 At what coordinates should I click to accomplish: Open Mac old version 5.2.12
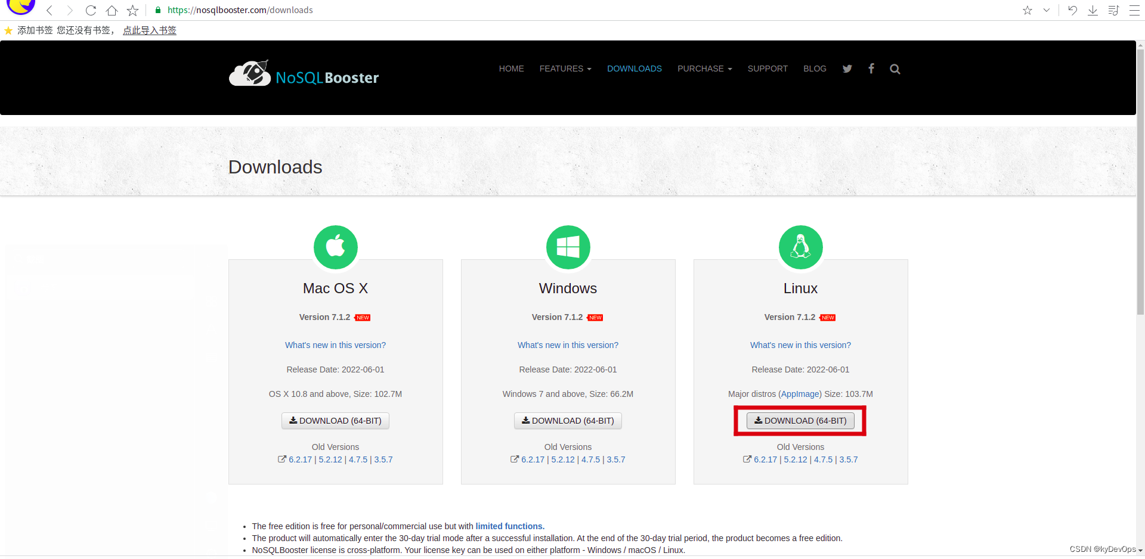coord(330,459)
